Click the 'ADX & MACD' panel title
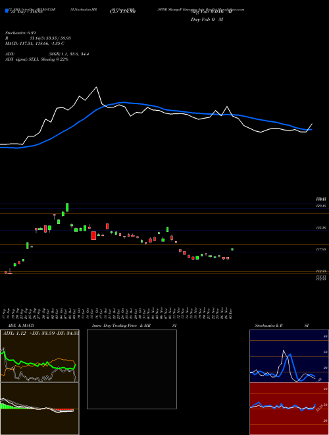This screenshot has height=435, width=329. pos(21,326)
